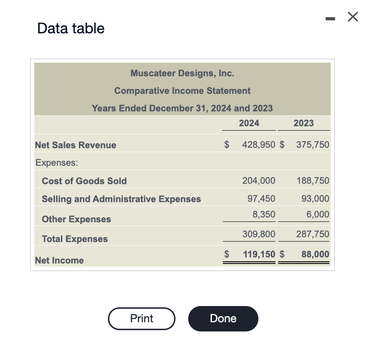Select the 2023 column header
The image size is (365, 349).
304,123
